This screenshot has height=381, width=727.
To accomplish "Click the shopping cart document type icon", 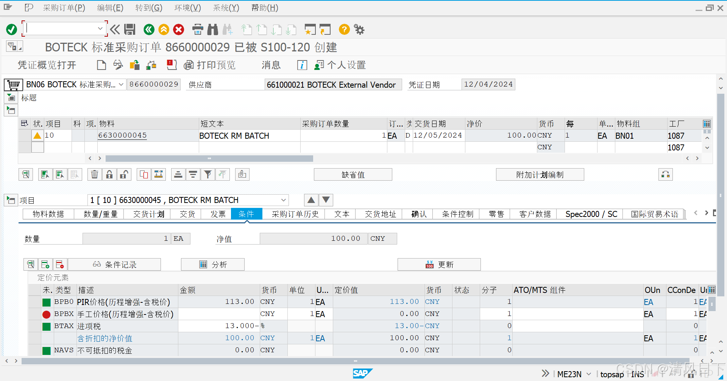I will (x=14, y=84).
